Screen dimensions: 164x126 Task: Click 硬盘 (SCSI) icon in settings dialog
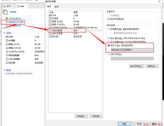(x=50, y=21)
